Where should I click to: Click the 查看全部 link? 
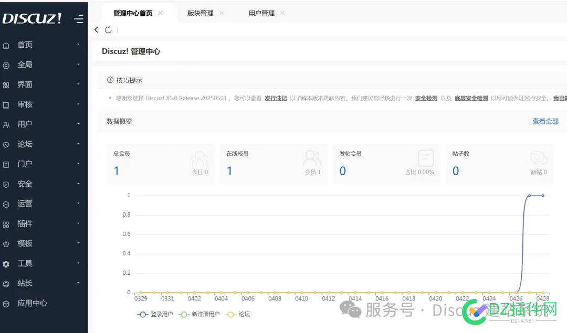[545, 121]
